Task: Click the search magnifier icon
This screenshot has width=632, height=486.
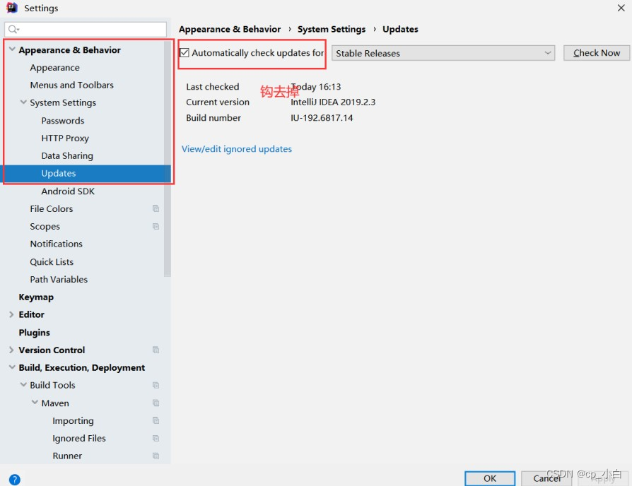Action: (13, 29)
